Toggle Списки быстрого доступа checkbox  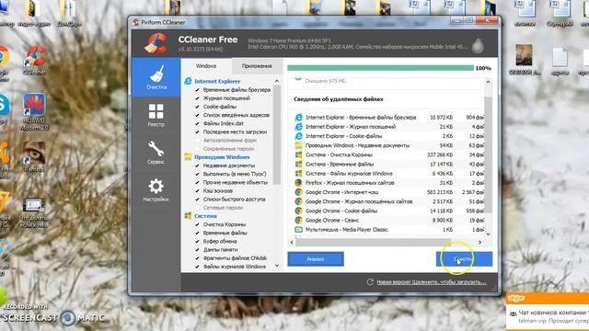pos(197,200)
